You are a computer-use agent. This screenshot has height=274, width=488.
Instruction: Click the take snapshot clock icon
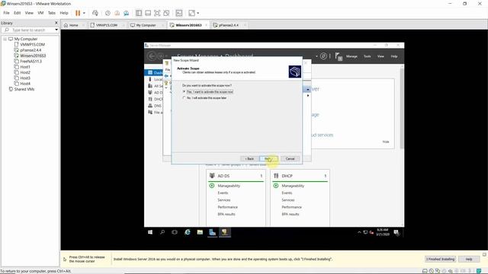coord(108,13)
